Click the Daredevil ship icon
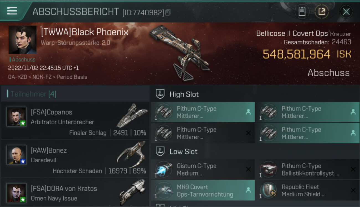The image size is (360, 207). click(131, 155)
